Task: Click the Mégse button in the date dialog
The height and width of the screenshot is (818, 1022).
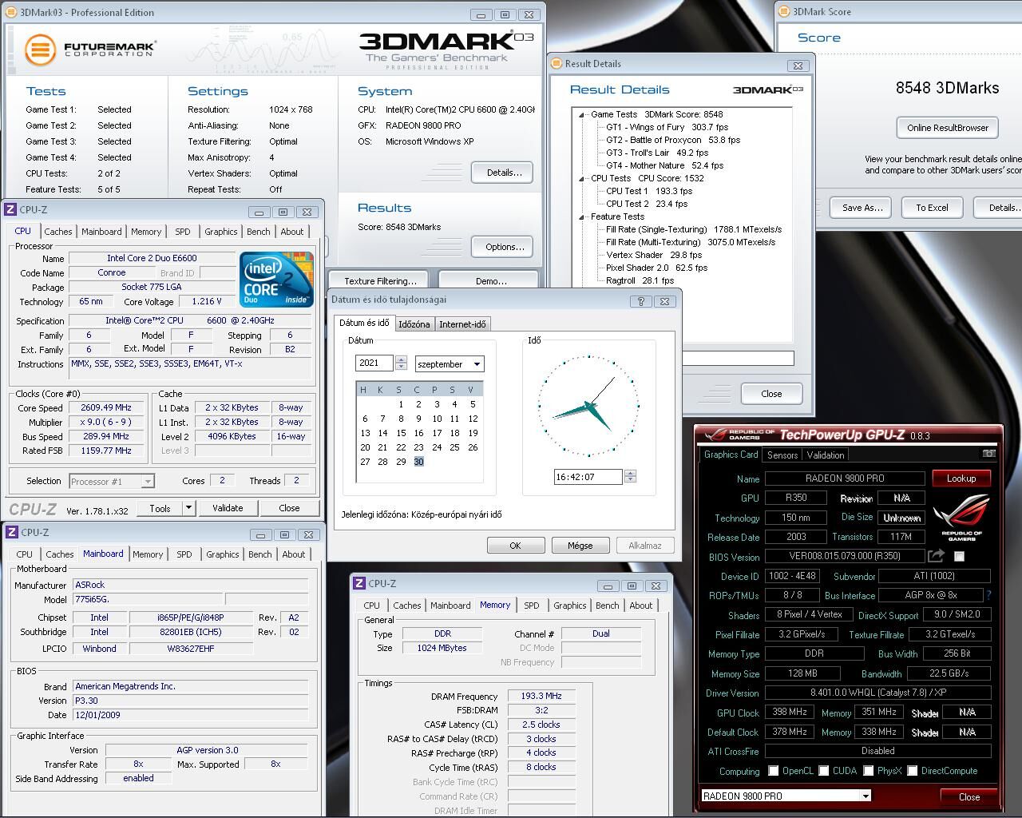Action: (x=580, y=545)
